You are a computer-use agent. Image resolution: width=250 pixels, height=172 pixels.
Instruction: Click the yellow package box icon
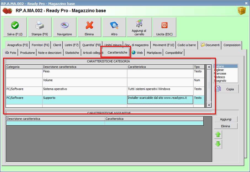pyautogui.click(x=242, y=11)
